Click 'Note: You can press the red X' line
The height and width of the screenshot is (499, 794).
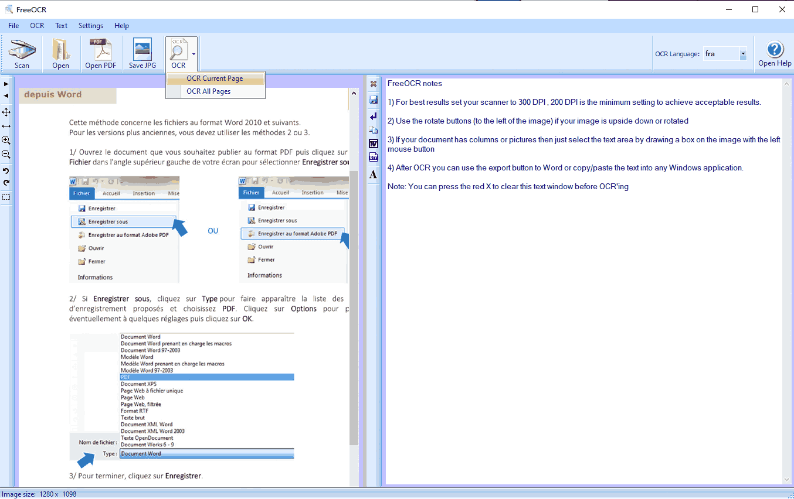[x=508, y=187]
